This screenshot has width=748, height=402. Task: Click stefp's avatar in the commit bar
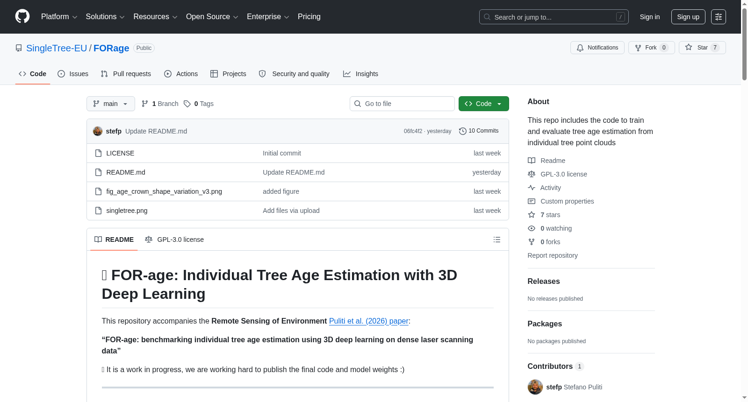click(98, 131)
